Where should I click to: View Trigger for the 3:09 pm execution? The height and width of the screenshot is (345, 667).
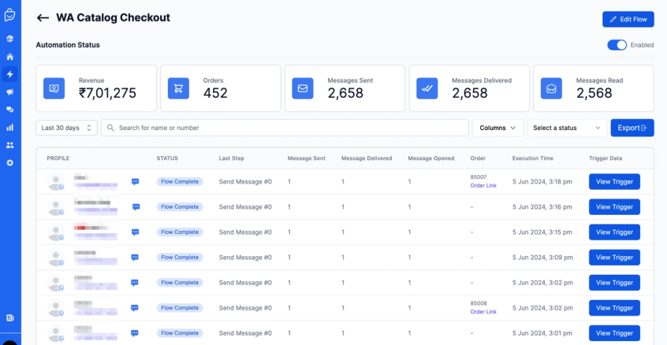[x=614, y=258]
